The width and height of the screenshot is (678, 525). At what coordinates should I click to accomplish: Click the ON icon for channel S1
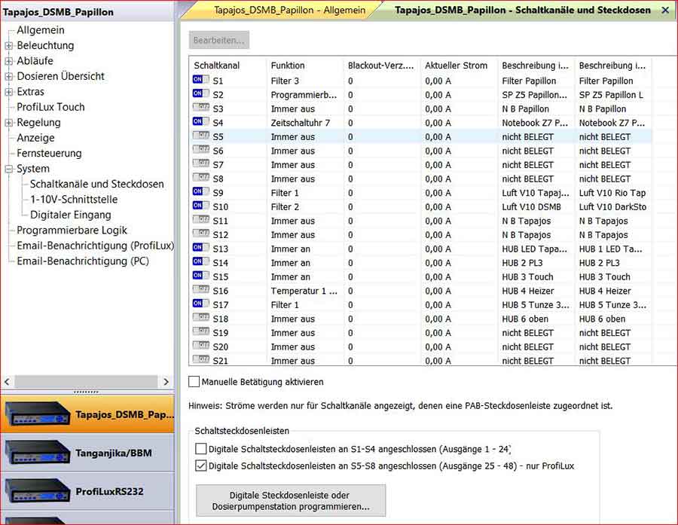200,80
